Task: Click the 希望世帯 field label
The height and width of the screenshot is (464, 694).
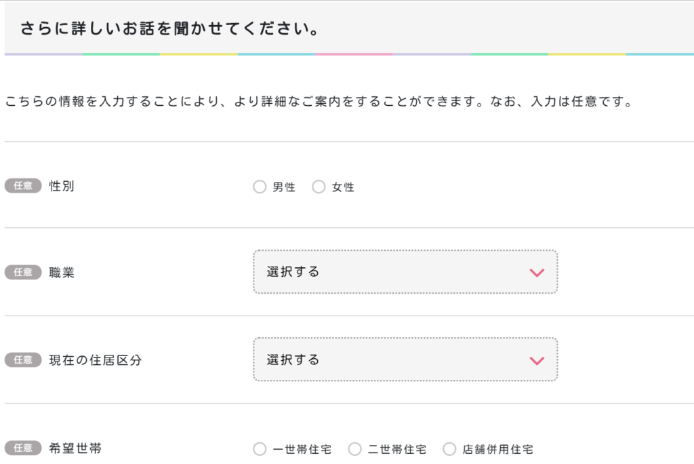Action: (75, 448)
